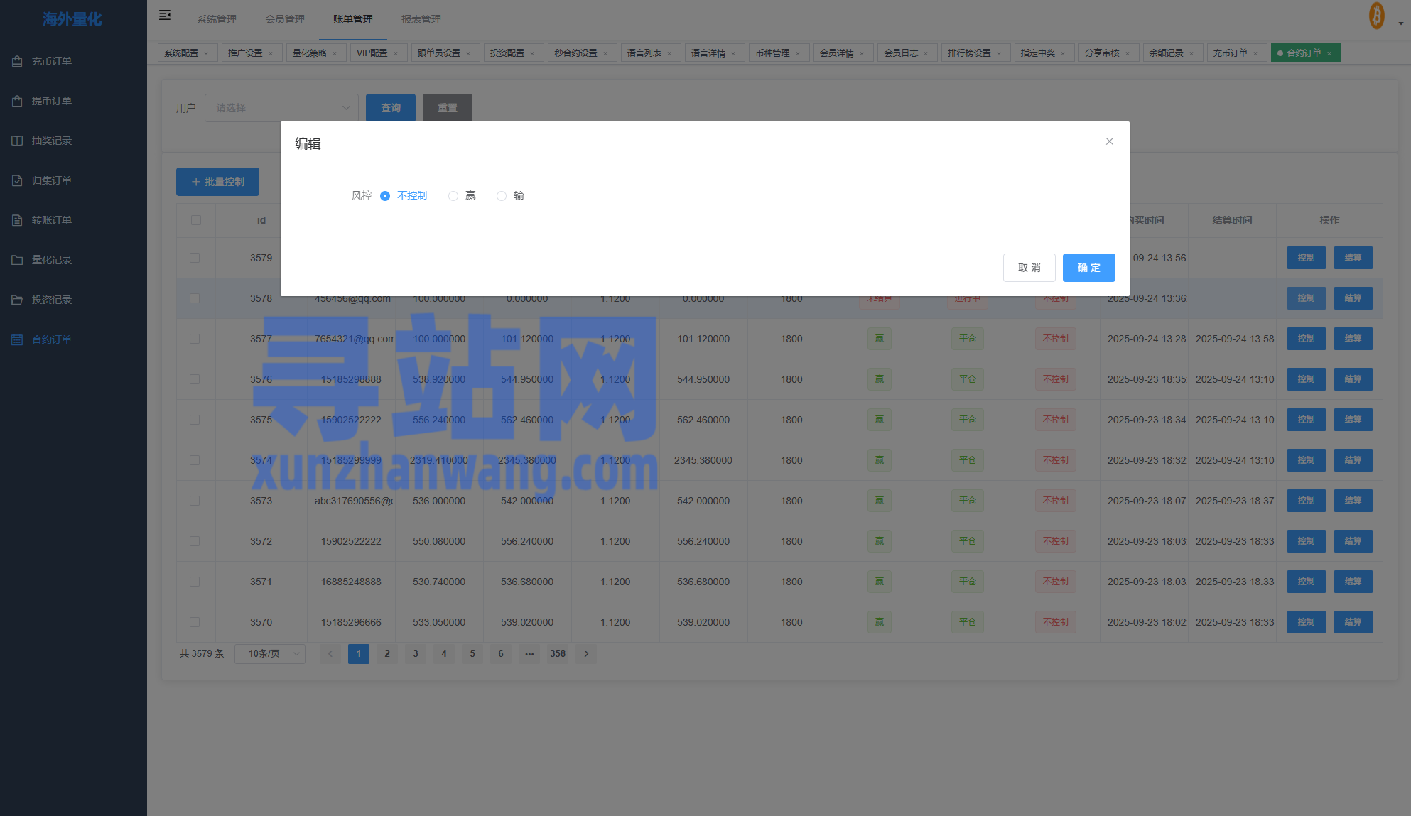Open 投资记录 in the sidebar

coord(51,300)
